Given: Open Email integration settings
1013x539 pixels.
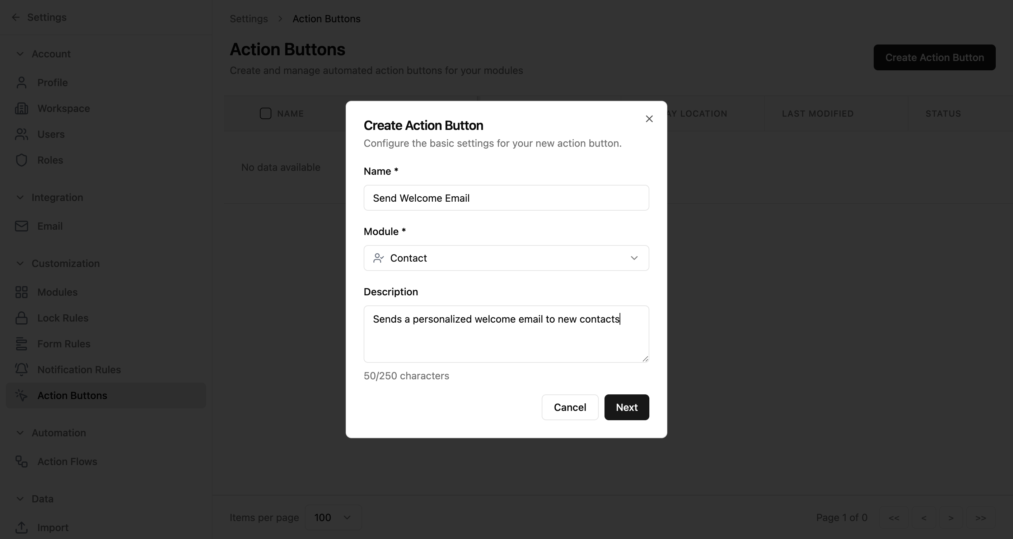Looking at the screenshot, I should [x=106, y=226].
